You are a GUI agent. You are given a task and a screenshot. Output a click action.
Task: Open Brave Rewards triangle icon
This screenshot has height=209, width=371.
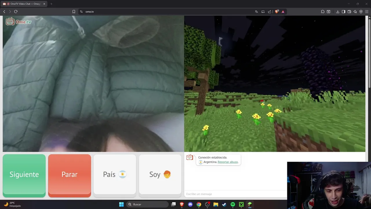pos(283,12)
